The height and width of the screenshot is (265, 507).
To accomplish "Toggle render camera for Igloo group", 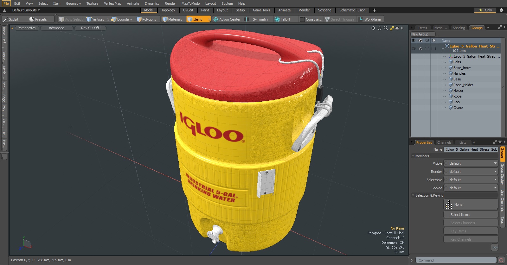I will [x=420, y=48].
